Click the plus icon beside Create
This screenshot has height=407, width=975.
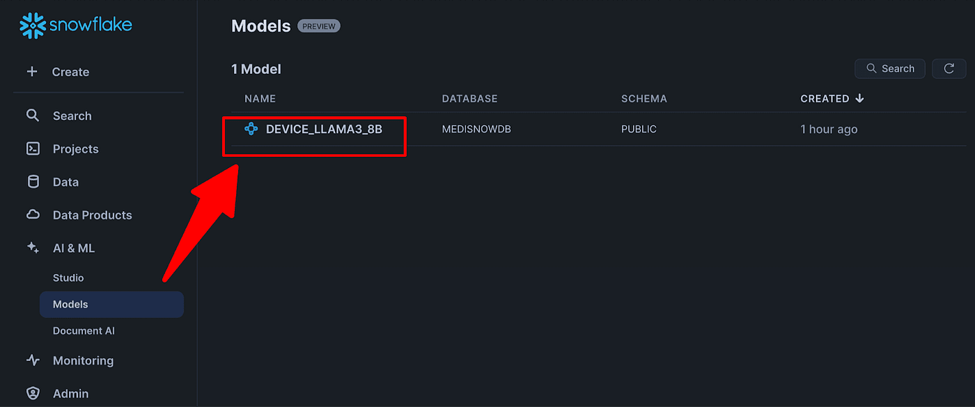click(32, 72)
